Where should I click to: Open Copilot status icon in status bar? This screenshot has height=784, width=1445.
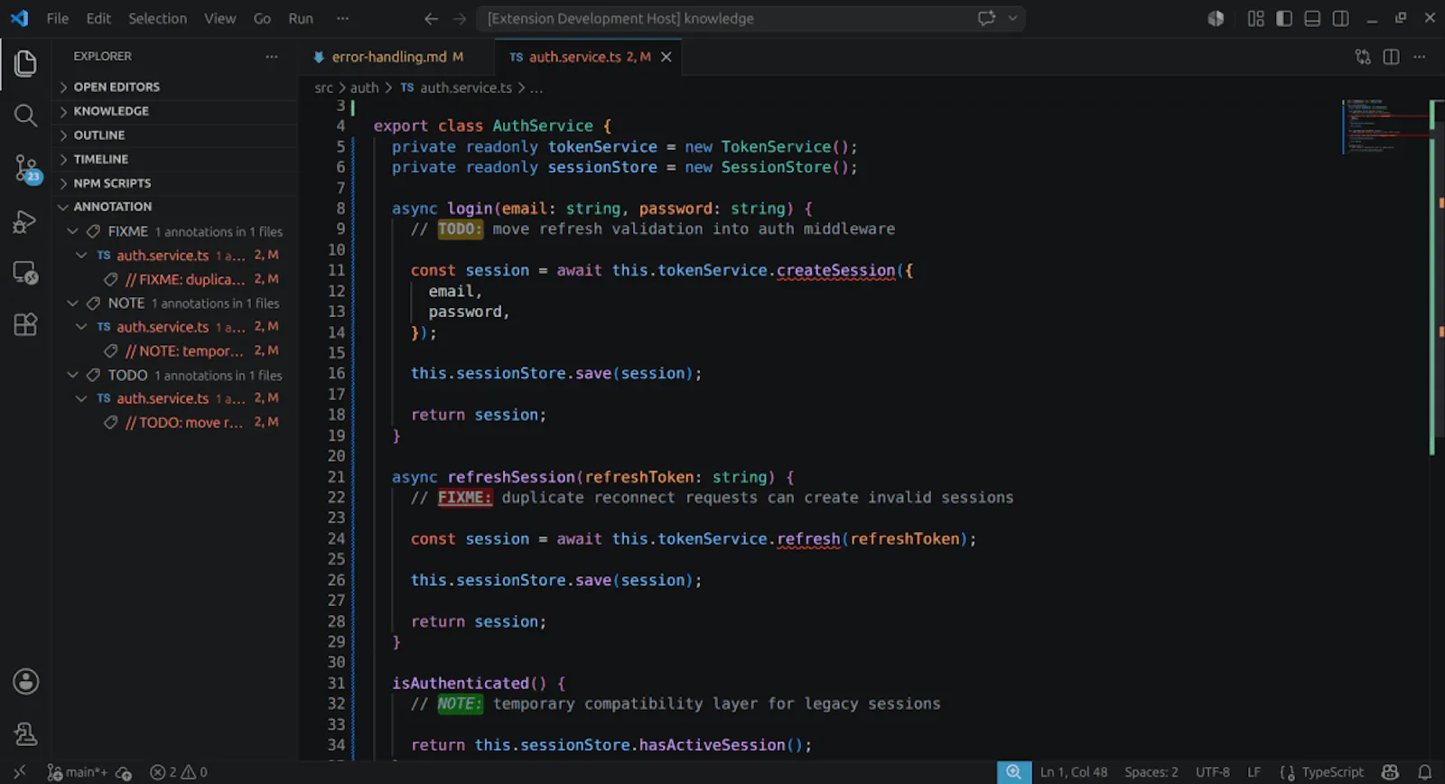click(x=1390, y=772)
